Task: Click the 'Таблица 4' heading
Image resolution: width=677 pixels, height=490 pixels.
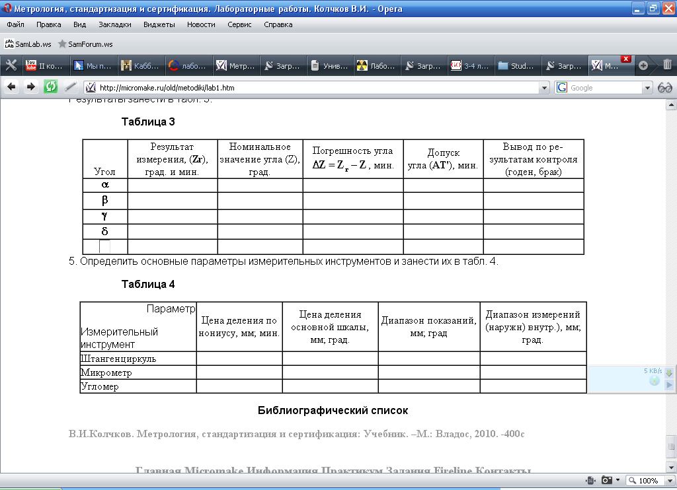Action: click(148, 284)
